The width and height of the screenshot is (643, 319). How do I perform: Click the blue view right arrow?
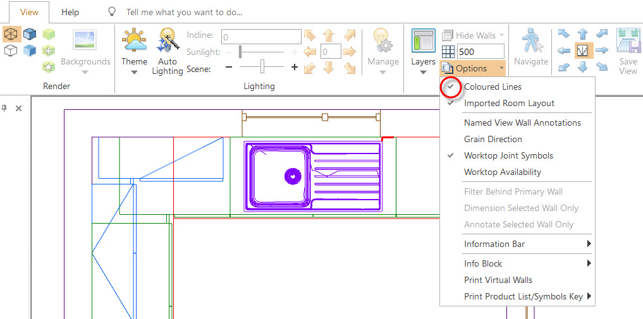pyautogui.click(x=601, y=51)
